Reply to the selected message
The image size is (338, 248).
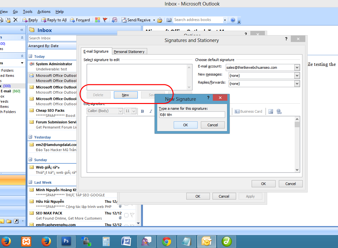click(x=30, y=20)
